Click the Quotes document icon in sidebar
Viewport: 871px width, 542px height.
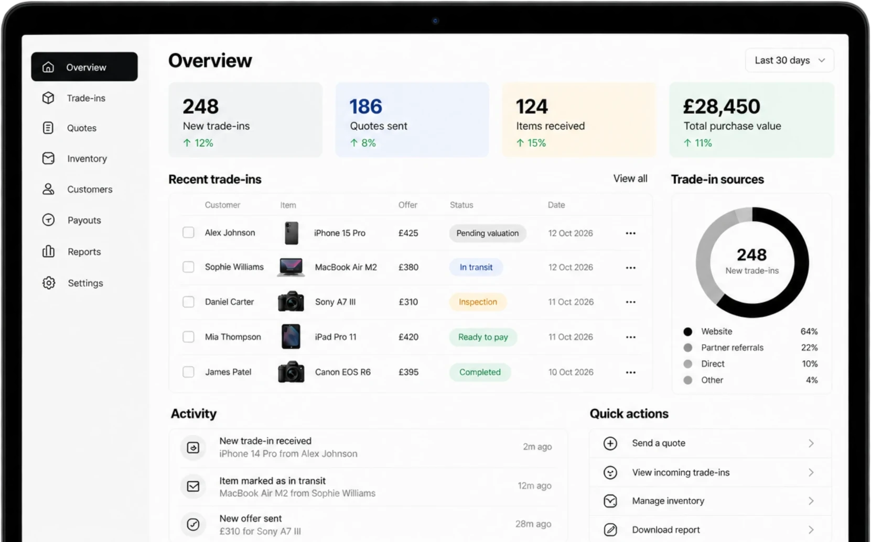coord(48,128)
